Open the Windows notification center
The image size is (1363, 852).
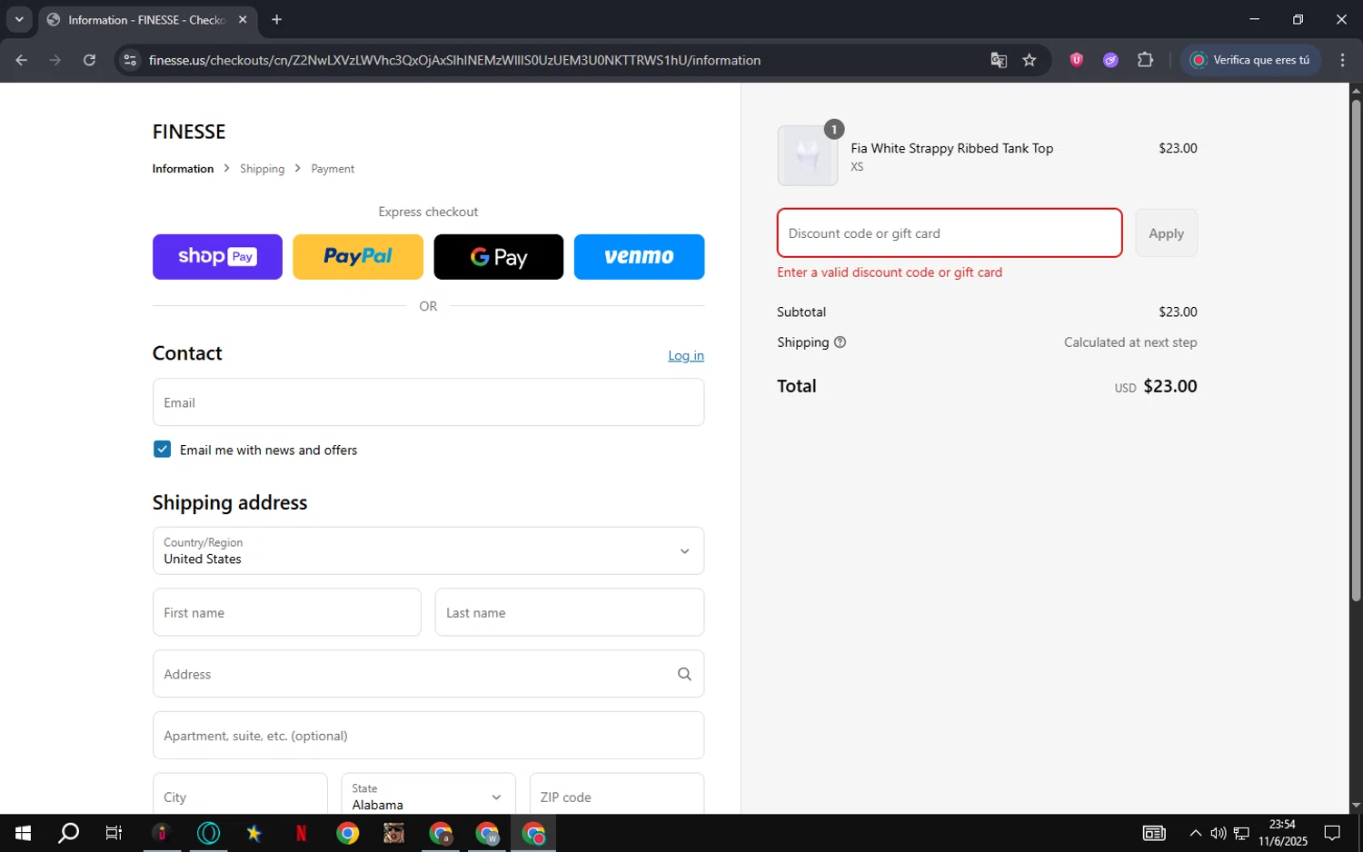pyautogui.click(x=1332, y=833)
